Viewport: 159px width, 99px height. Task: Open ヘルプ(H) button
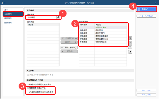[x=146, y=95]
